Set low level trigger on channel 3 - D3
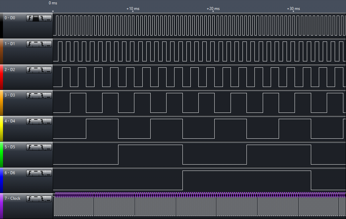This screenshot has height=219, width=346. (48, 96)
